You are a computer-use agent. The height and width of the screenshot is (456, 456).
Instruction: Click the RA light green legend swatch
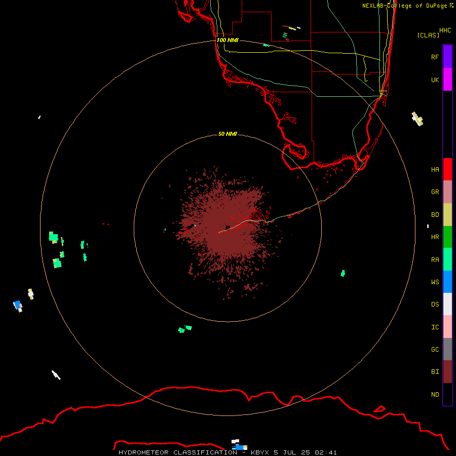click(447, 259)
